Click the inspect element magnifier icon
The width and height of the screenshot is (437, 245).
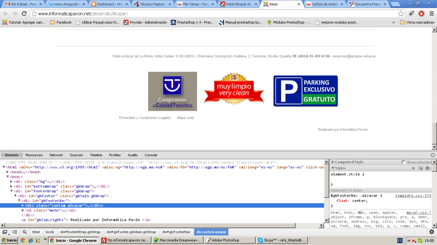(x=25, y=232)
